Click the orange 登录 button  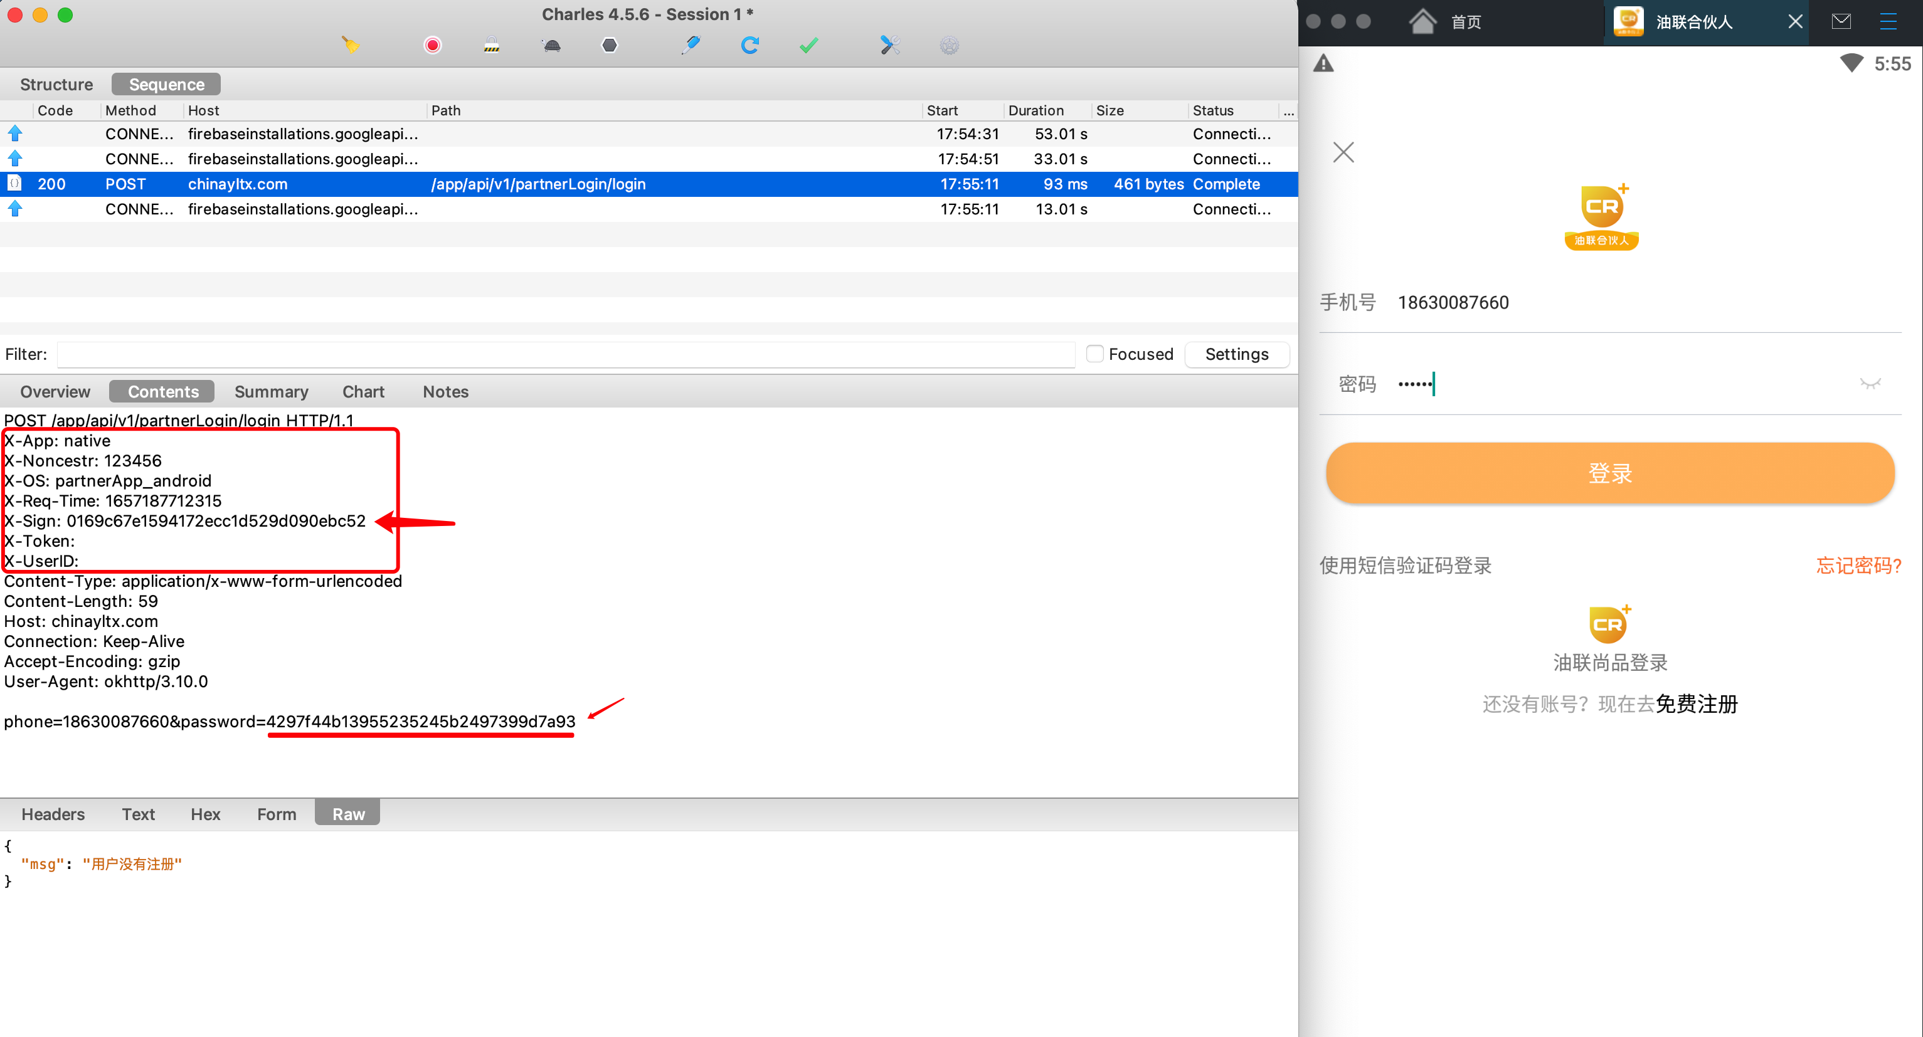tap(1609, 473)
